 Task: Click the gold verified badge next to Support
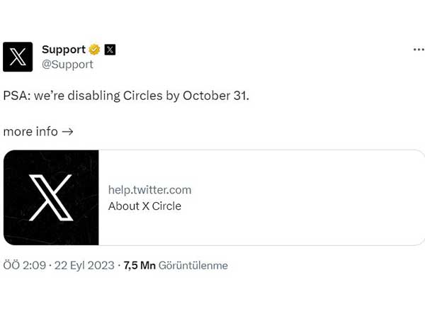pos(94,50)
